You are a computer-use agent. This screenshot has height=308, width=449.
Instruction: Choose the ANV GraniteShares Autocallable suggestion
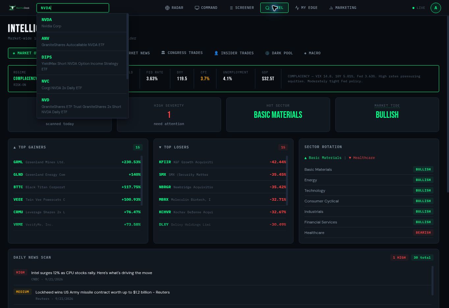coord(82,41)
